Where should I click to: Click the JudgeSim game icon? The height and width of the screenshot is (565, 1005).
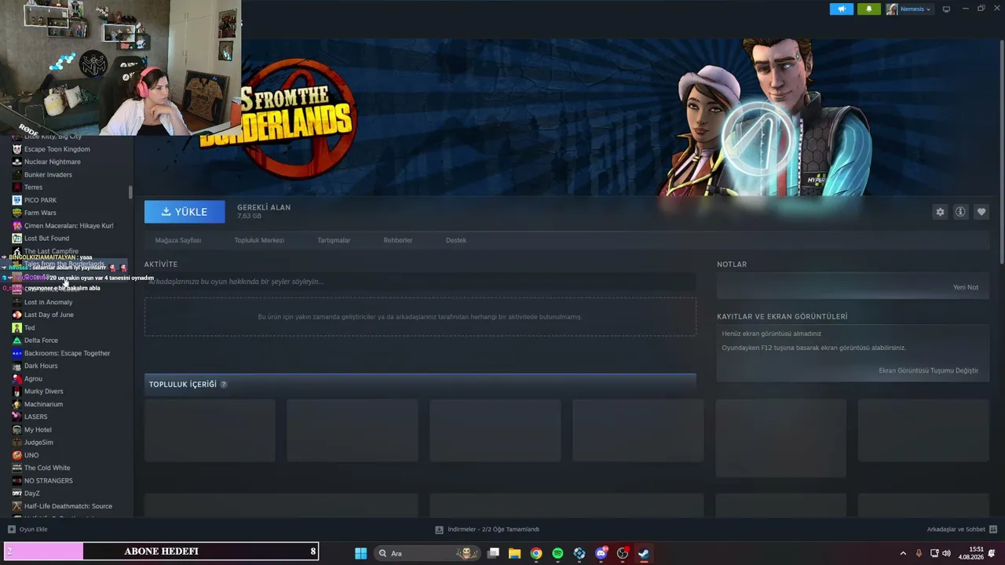pos(17,443)
